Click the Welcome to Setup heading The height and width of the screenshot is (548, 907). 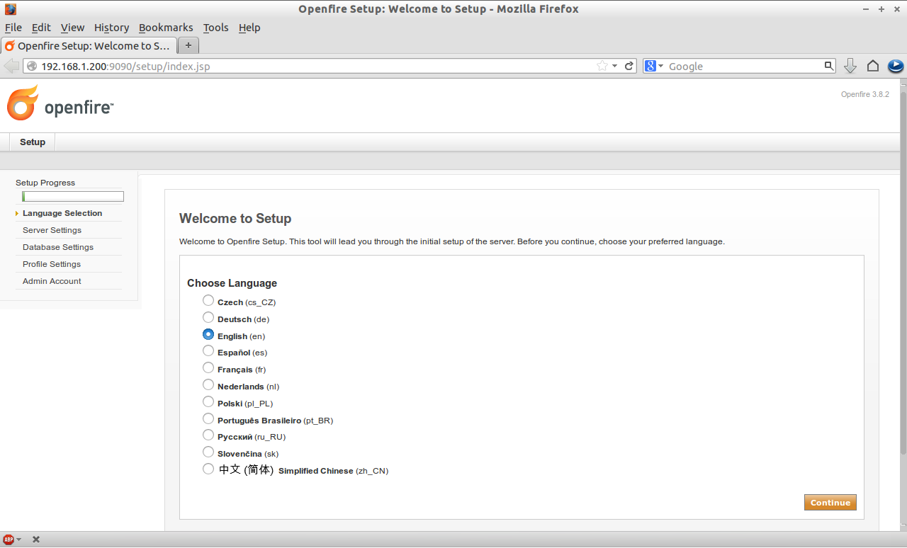tap(235, 219)
